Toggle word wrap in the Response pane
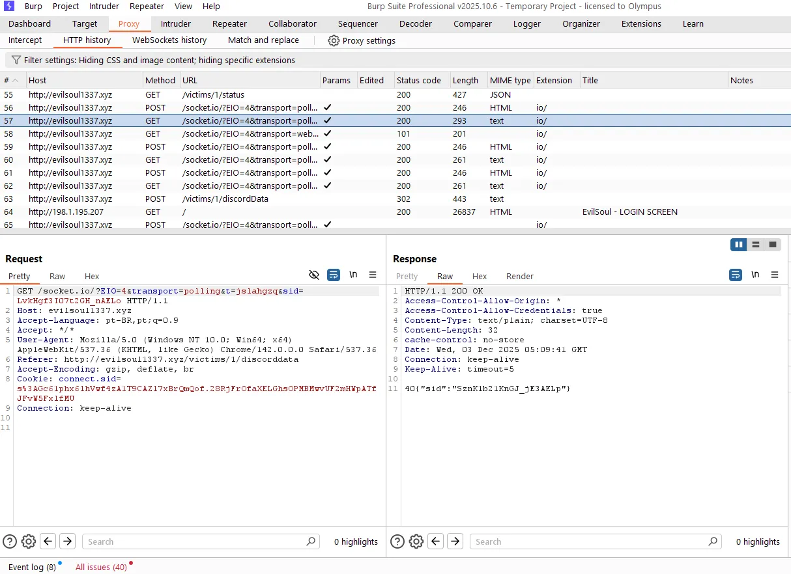Viewport: 791px width, 574px height. (736, 275)
